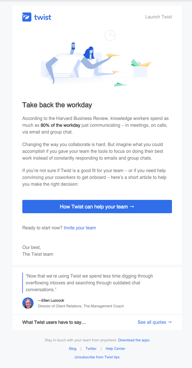This screenshot has height=368, width=192.
Task: Click the clock illustration above the header image
Action: pyautogui.click(x=110, y=35)
